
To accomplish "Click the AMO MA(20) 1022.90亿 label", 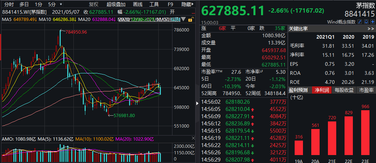I will (x=134, y=139).
